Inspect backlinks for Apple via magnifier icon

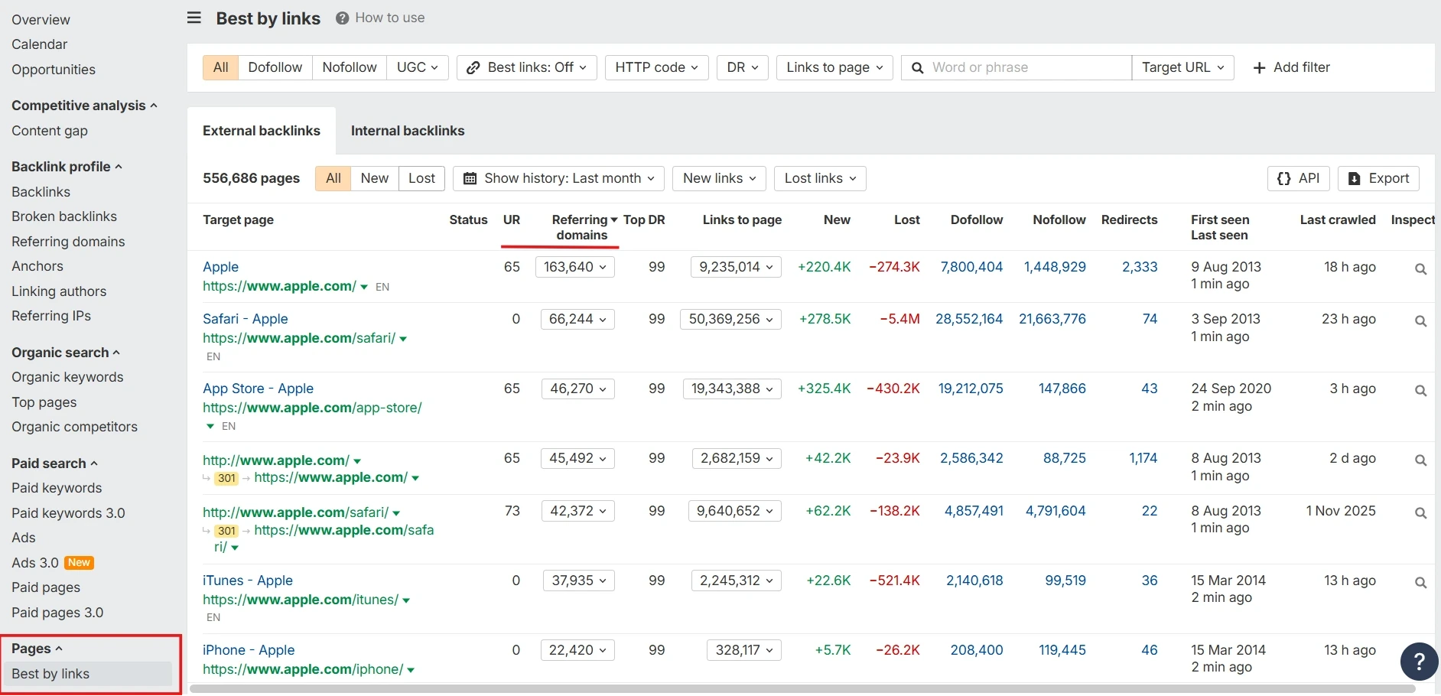tap(1420, 269)
